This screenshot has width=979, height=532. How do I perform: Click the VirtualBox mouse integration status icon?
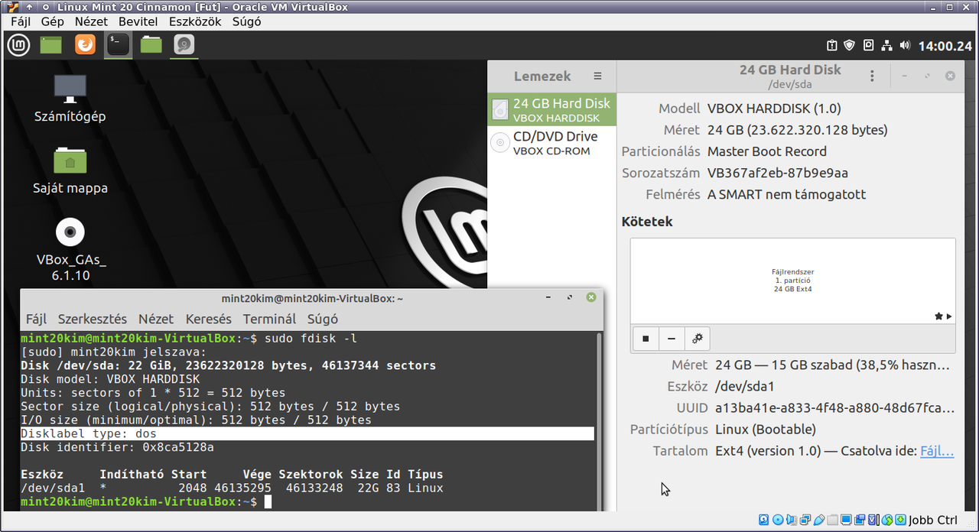coord(887,520)
